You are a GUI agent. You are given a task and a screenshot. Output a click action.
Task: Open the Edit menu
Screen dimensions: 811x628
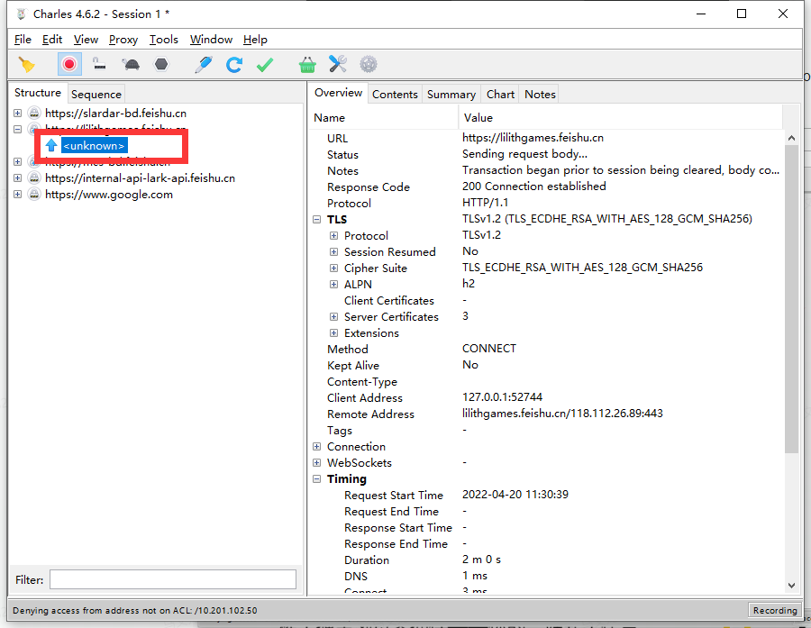52,40
